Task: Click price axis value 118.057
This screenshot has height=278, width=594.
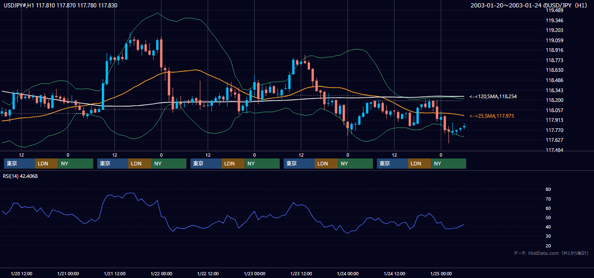Action: (554, 110)
